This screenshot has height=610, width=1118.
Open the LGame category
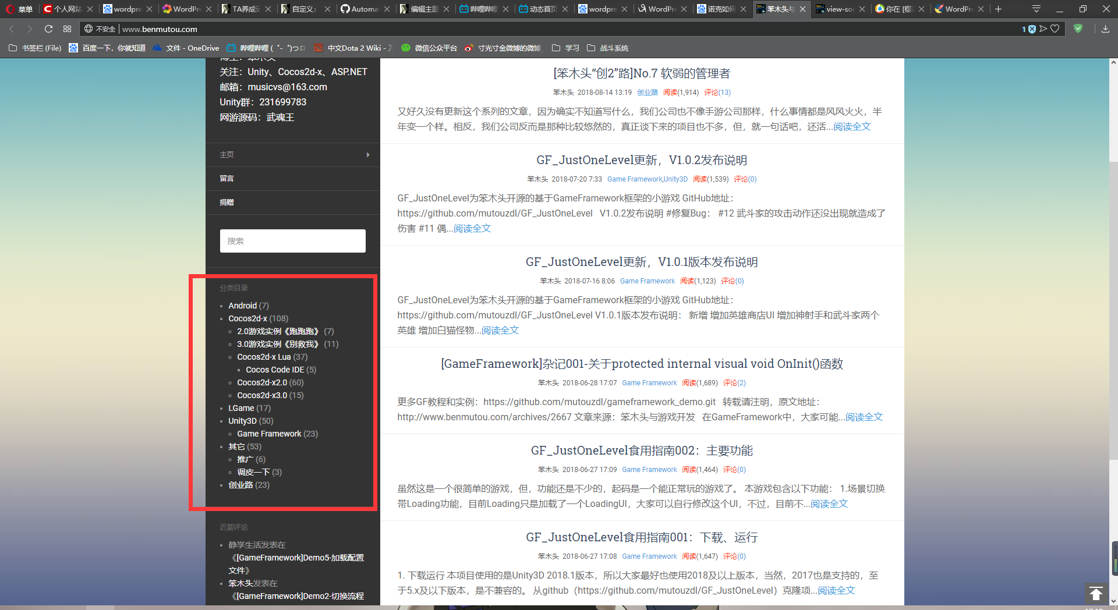pyautogui.click(x=241, y=408)
